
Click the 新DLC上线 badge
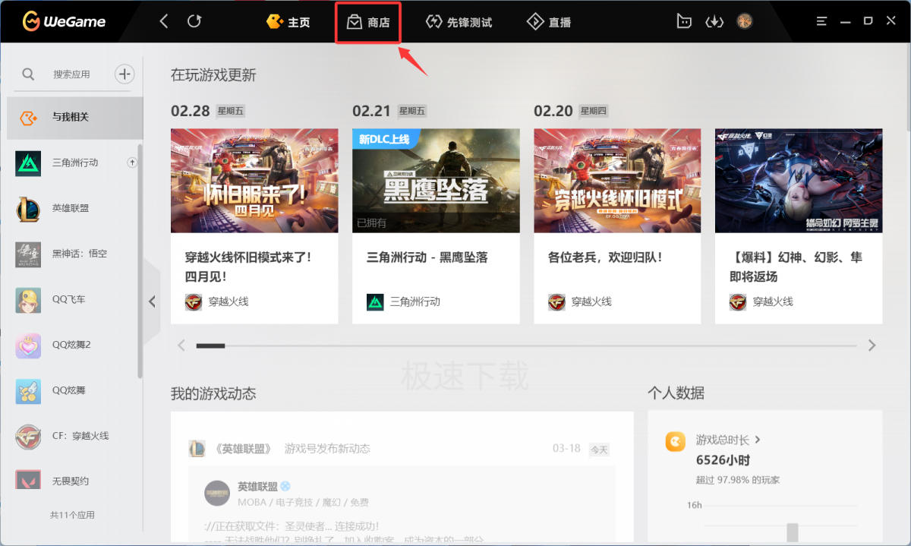pyautogui.click(x=386, y=139)
